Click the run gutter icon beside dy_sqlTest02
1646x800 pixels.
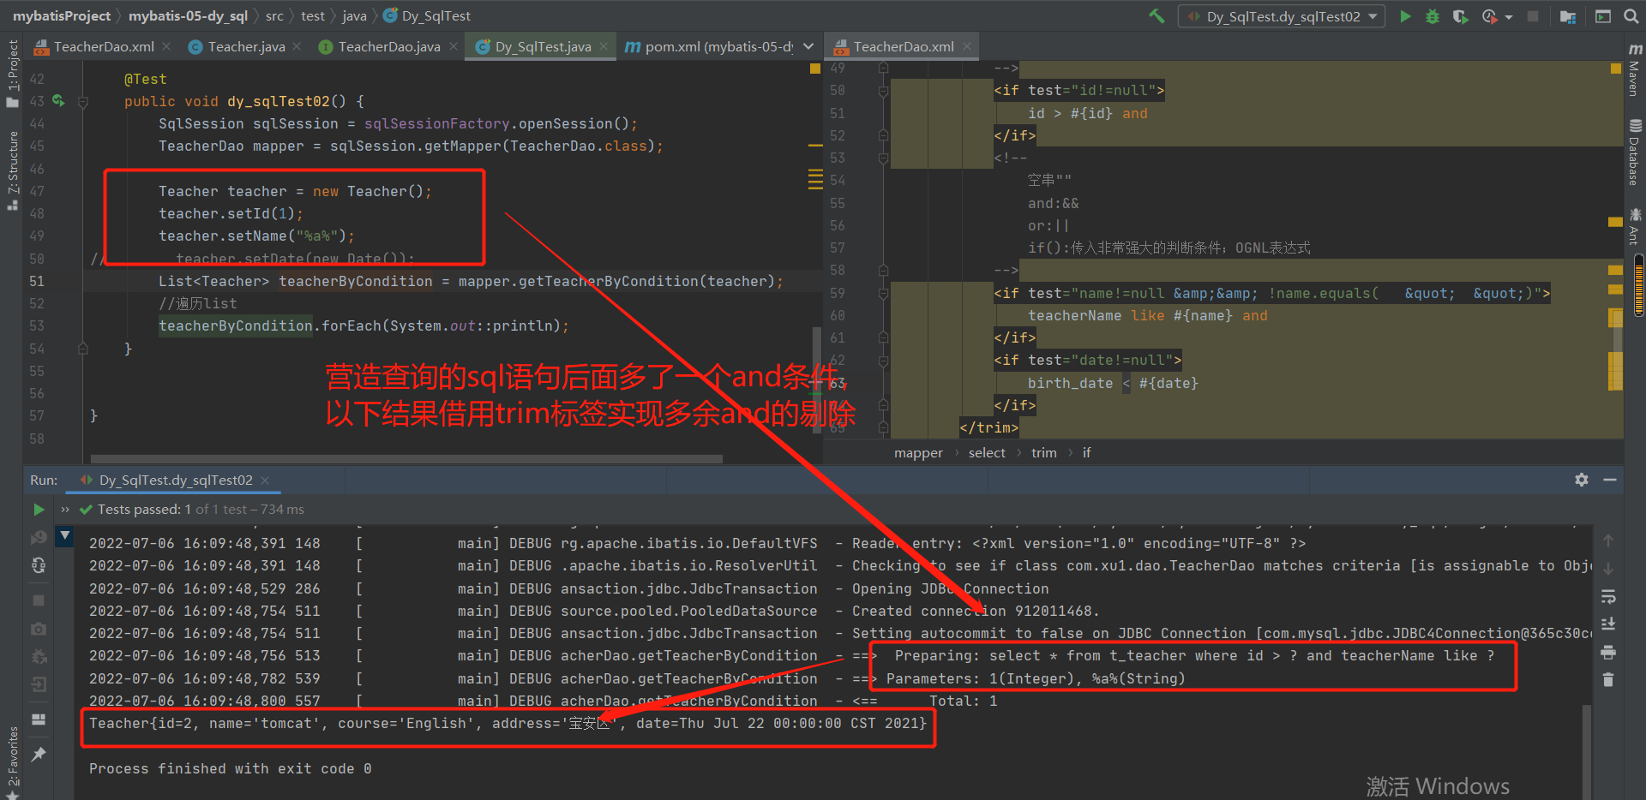click(x=58, y=101)
